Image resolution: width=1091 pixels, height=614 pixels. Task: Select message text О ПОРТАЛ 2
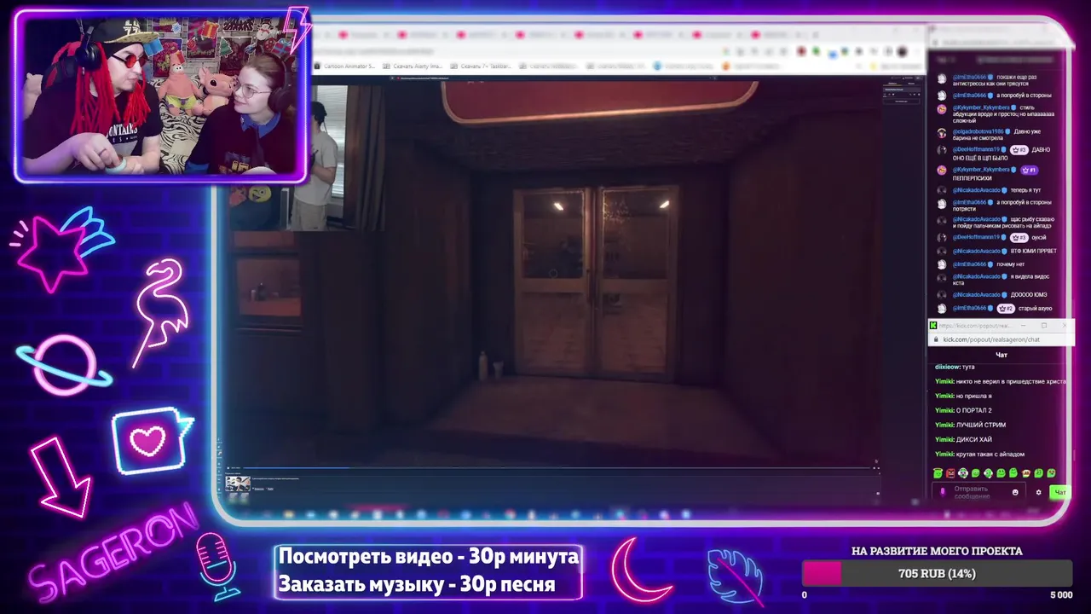974,410
